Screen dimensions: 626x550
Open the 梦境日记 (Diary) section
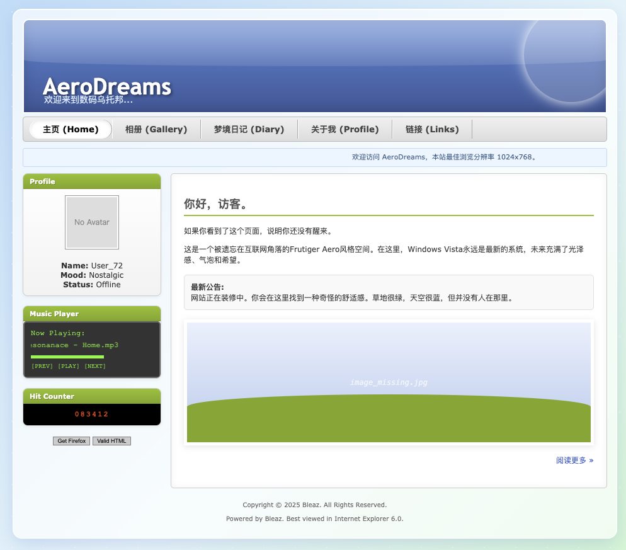[x=248, y=129]
